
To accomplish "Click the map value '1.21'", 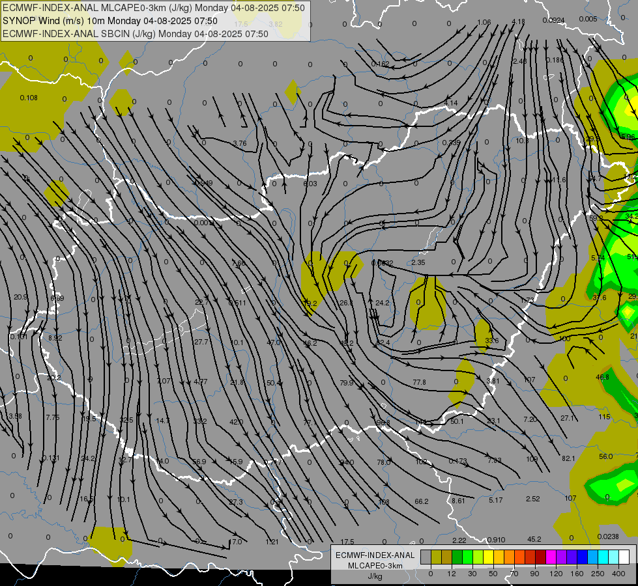I will [x=271, y=542].
